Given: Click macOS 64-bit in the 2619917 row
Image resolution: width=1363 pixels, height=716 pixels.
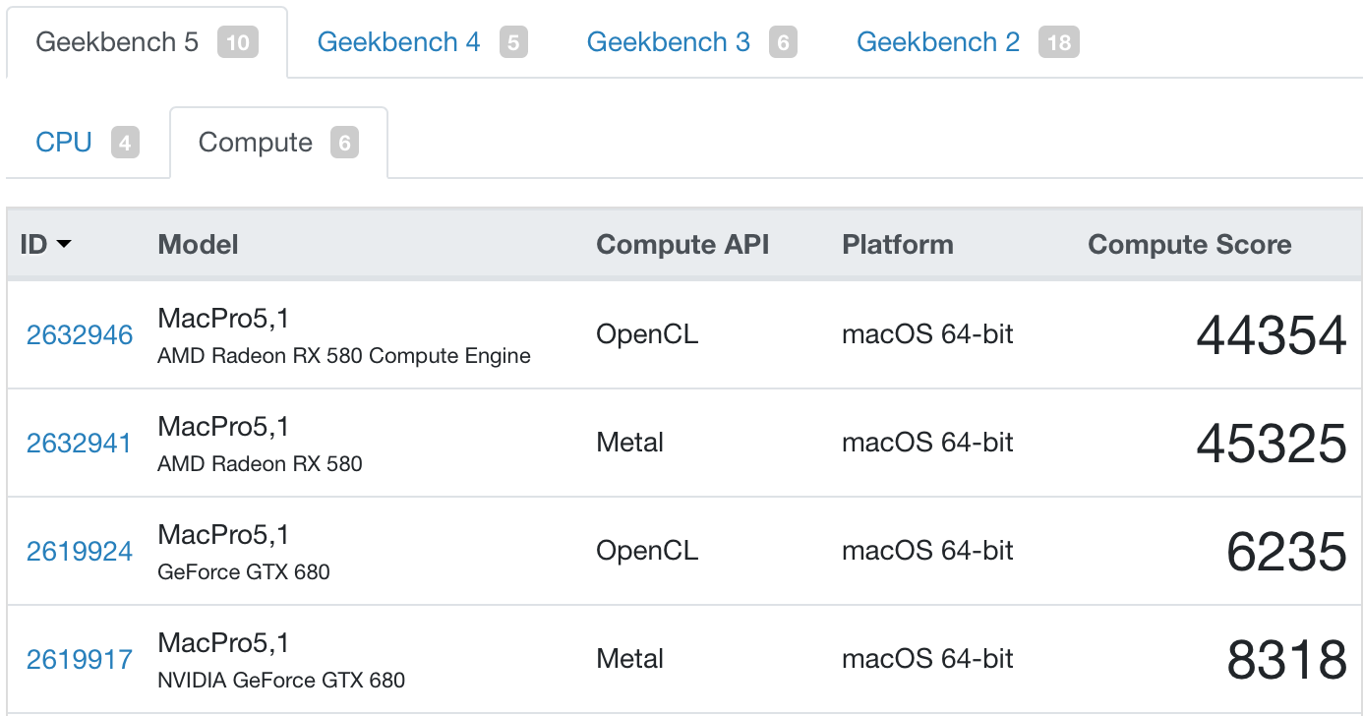Looking at the screenshot, I should click(927, 659).
